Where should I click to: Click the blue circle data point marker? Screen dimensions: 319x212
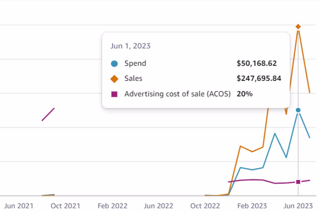coord(298,110)
